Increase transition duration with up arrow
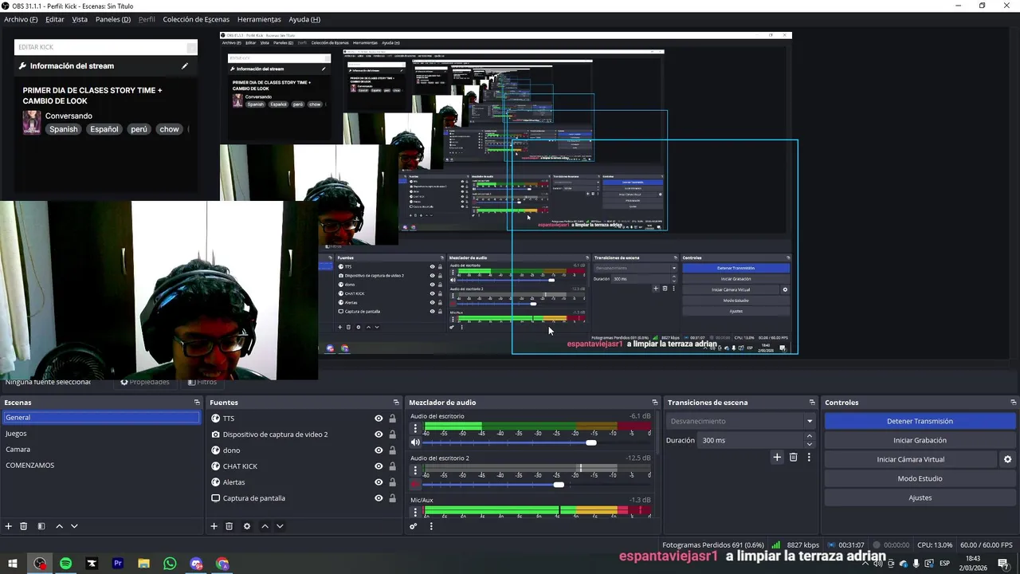Image resolution: width=1020 pixels, height=574 pixels. click(810, 436)
